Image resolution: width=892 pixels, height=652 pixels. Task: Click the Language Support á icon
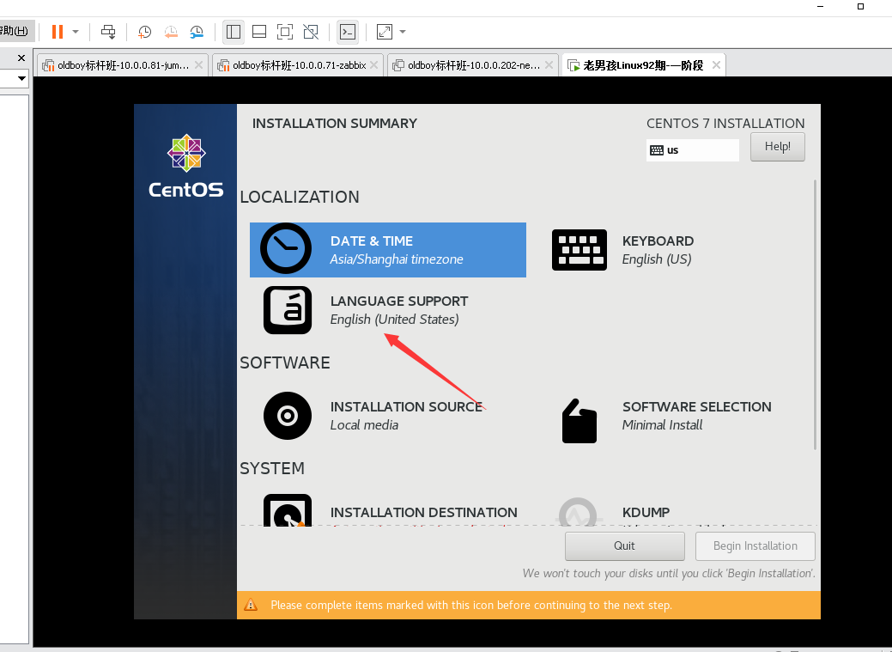[288, 310]
